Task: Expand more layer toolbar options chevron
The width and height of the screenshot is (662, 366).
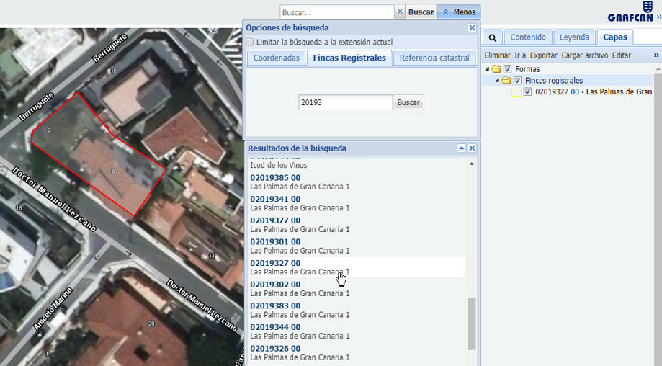Action: 656,55
